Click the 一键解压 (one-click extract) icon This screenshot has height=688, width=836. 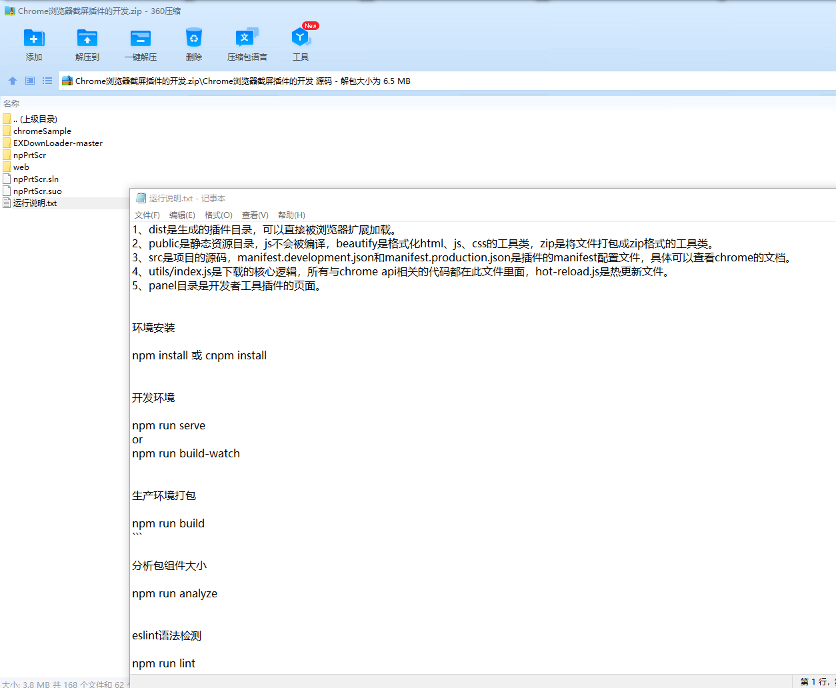coord(141,38)
